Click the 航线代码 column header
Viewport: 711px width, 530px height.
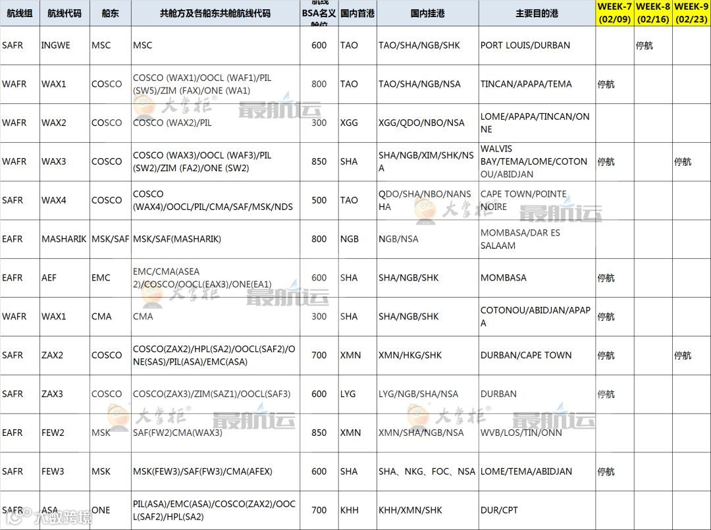pyautogui.click(x=65, y=13)
